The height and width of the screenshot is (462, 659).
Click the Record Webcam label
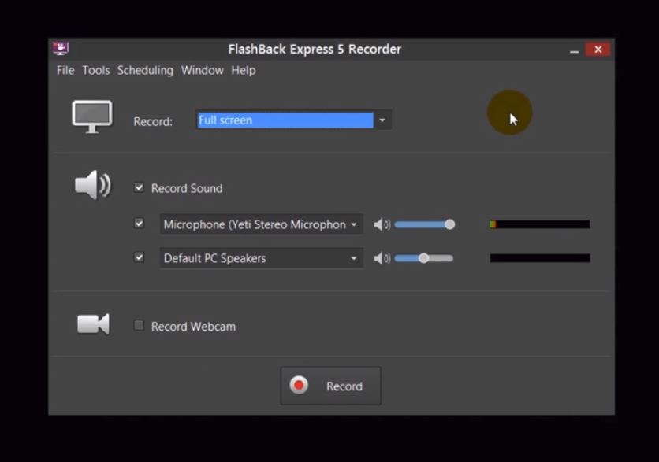coord(193,327)
